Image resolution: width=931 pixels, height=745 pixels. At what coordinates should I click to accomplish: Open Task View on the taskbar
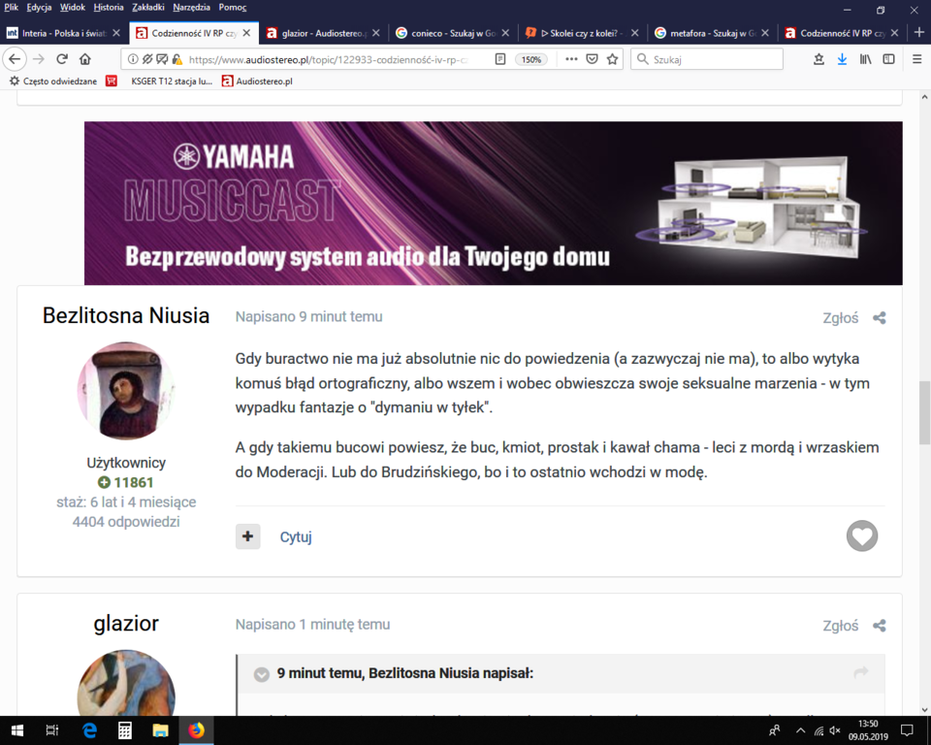[x=52, y=730]
